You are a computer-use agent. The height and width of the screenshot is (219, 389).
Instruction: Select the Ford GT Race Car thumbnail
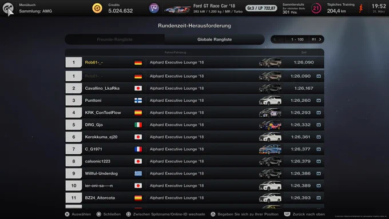click(x=177, y=9)
